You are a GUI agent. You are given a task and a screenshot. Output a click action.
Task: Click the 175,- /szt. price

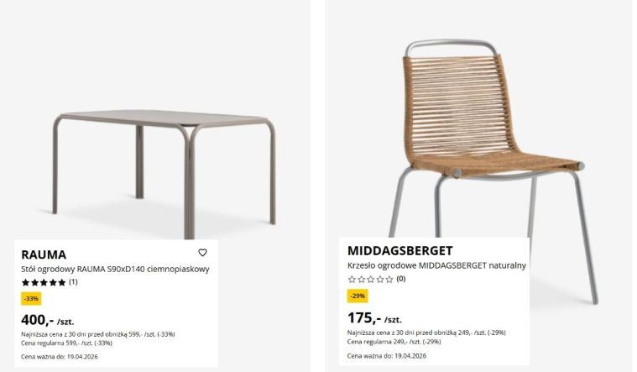374,318
